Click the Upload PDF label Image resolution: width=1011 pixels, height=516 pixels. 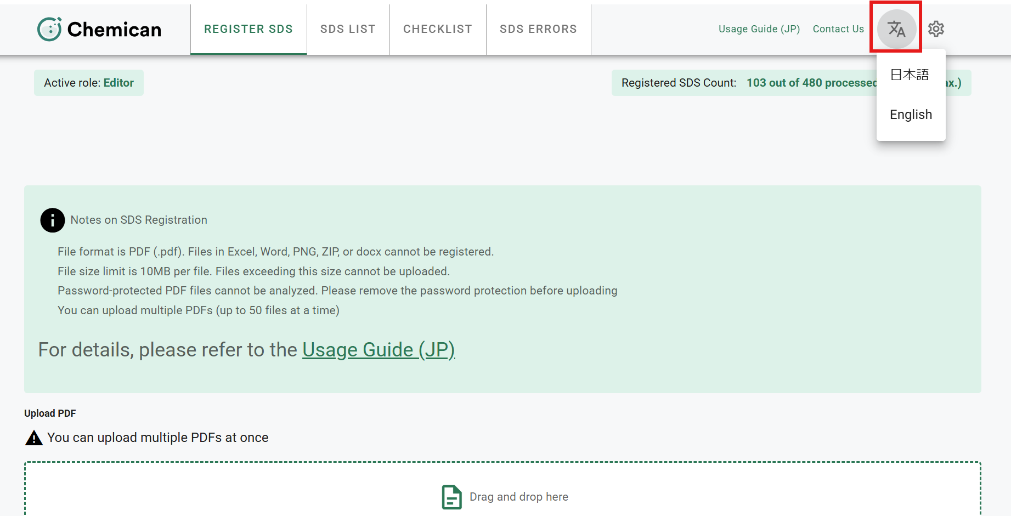50,413
